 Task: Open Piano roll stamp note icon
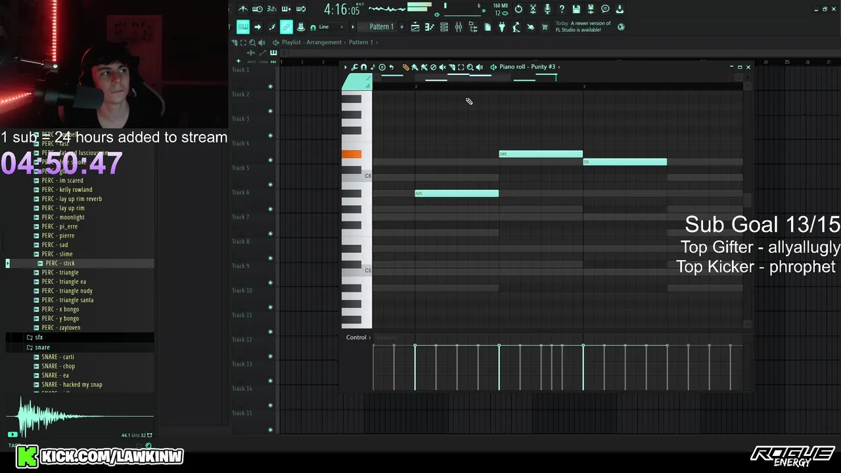pos(373,67)
